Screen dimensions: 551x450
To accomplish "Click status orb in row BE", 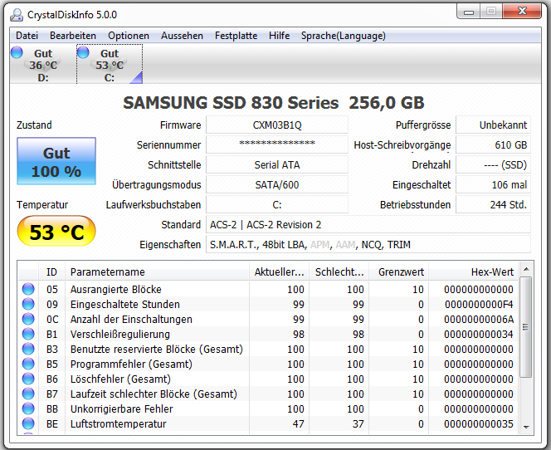I will 28,423.
